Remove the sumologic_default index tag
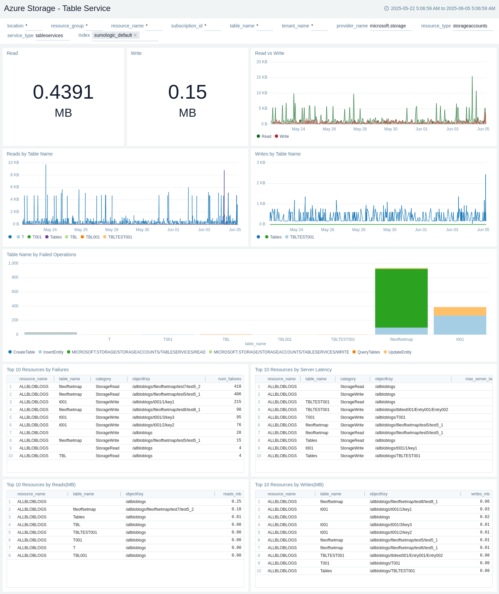 135,35
